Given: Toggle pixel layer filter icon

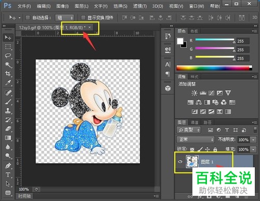Looking at the screenshot, I should coord(210,130).
